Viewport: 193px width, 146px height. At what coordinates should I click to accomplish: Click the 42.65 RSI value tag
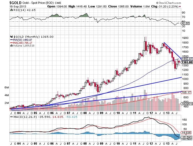click(x=186, y=23)
